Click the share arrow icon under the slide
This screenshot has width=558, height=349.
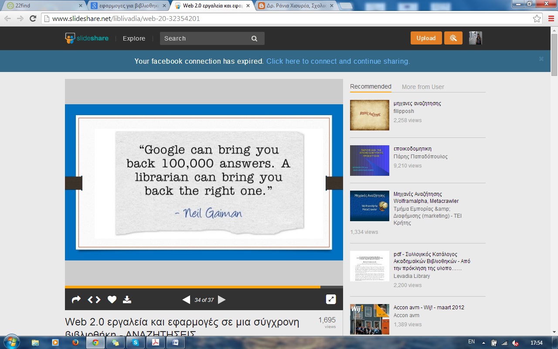coord(76,299)
